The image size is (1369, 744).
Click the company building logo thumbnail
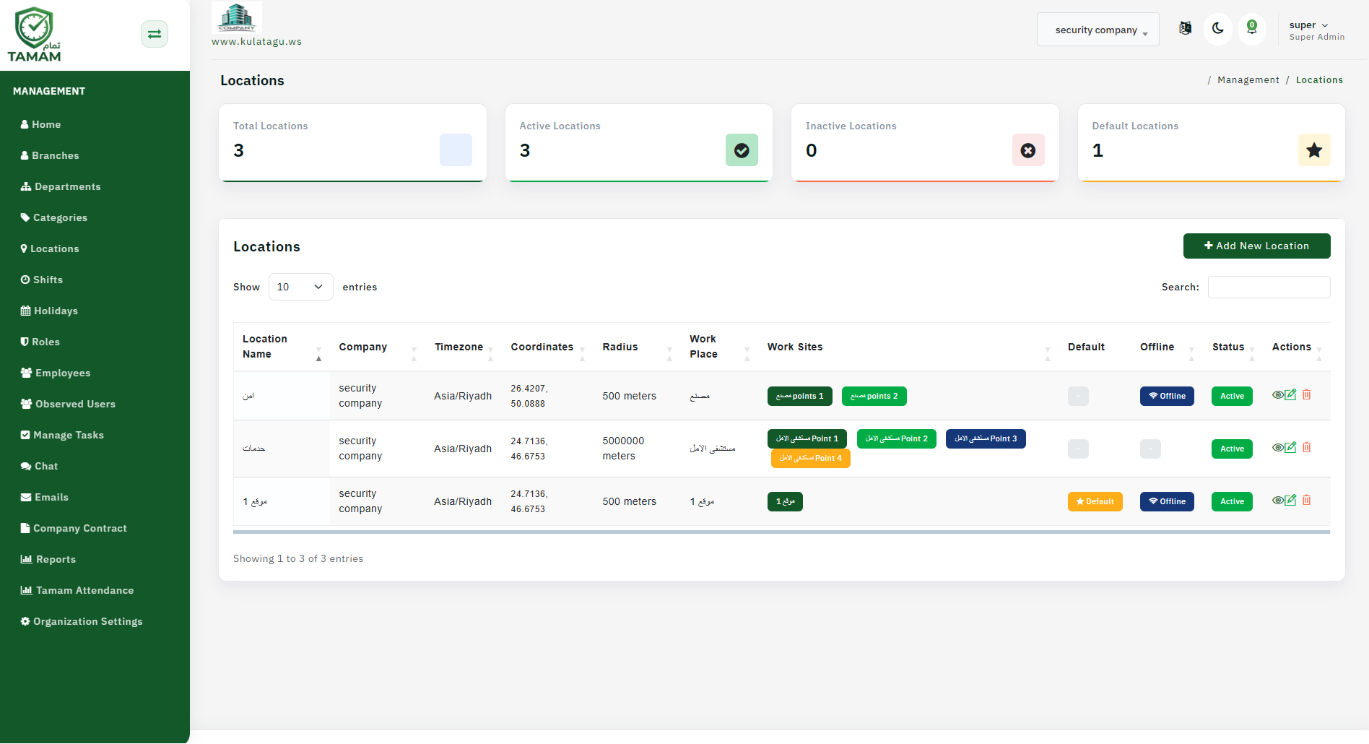(x=237, y=17)
